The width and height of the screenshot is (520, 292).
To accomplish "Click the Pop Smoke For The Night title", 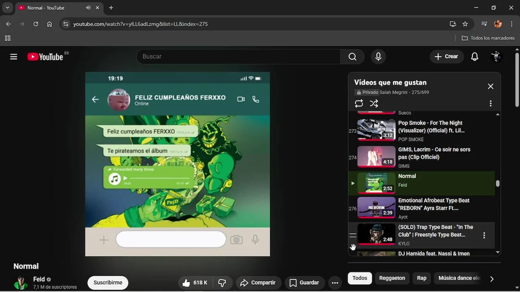I will click(x=431, y=127).
